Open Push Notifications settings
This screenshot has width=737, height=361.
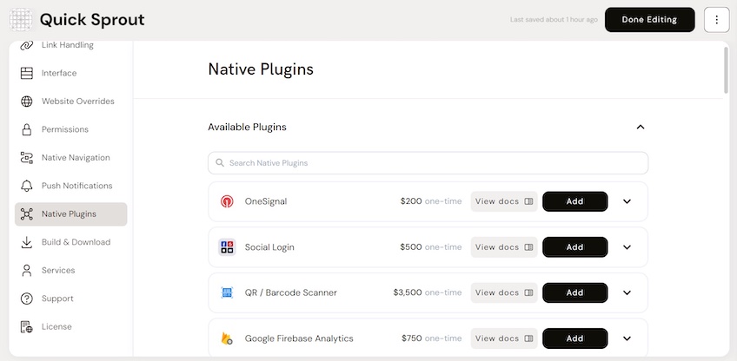[71, 186]
